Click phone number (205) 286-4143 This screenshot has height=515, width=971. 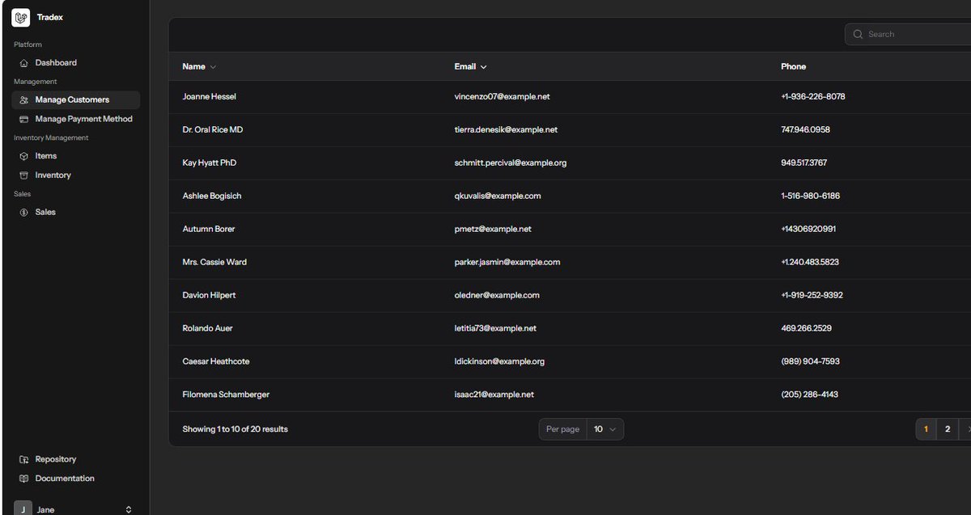(809, 395)
